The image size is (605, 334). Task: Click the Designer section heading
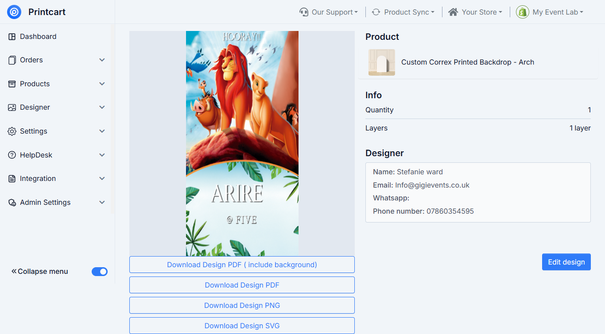tap(384, 154)
